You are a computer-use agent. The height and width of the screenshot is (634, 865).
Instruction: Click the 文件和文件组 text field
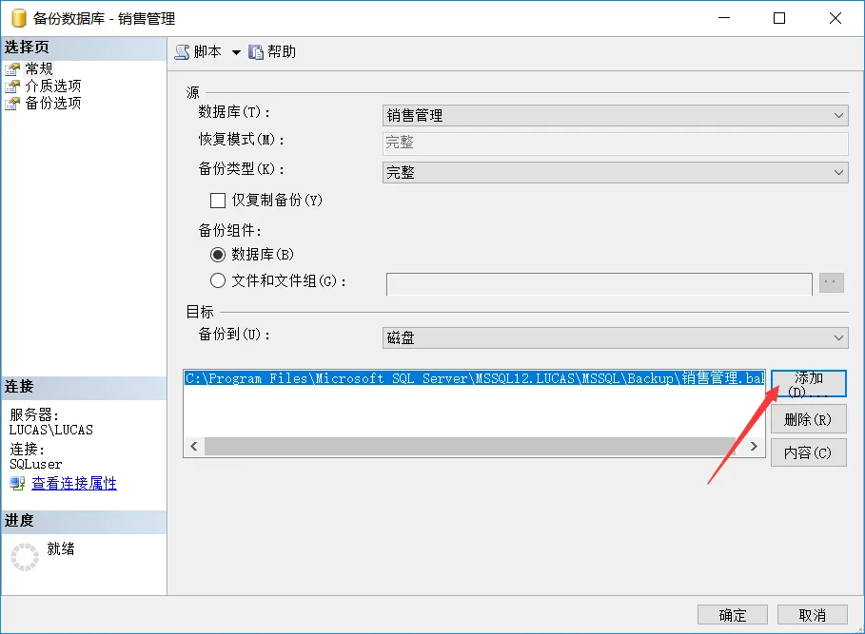click(x=600, y=284)
